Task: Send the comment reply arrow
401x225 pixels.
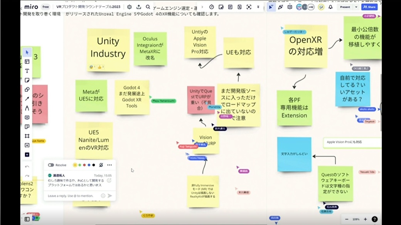Action: (110, 196)
